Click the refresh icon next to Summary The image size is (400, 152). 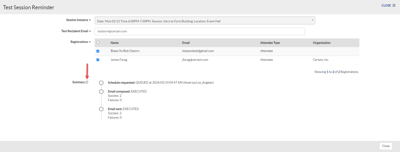tap(87, 82)
